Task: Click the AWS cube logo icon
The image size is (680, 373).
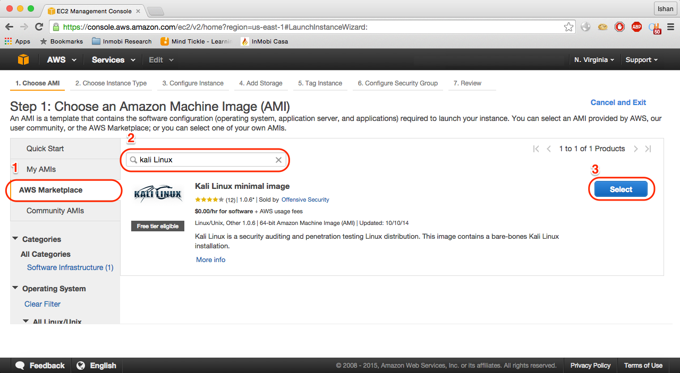Action: click(x=23, y=59)
